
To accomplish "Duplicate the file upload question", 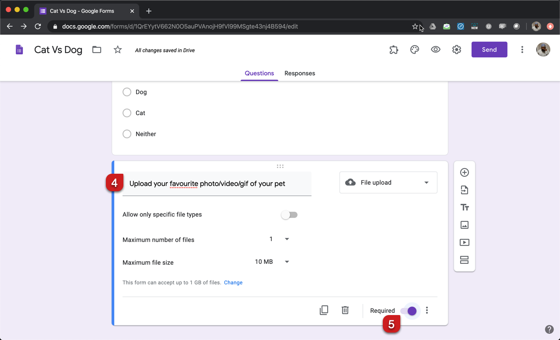I will coord(324,310).
